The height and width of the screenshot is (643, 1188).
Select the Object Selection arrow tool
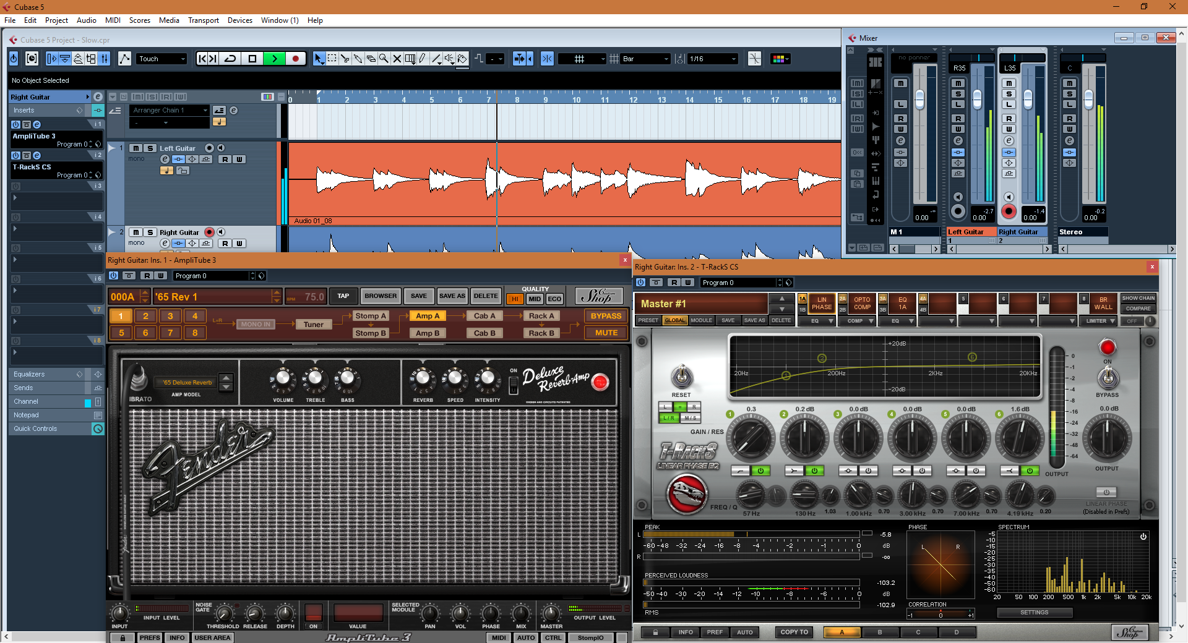tap(319, 59)
